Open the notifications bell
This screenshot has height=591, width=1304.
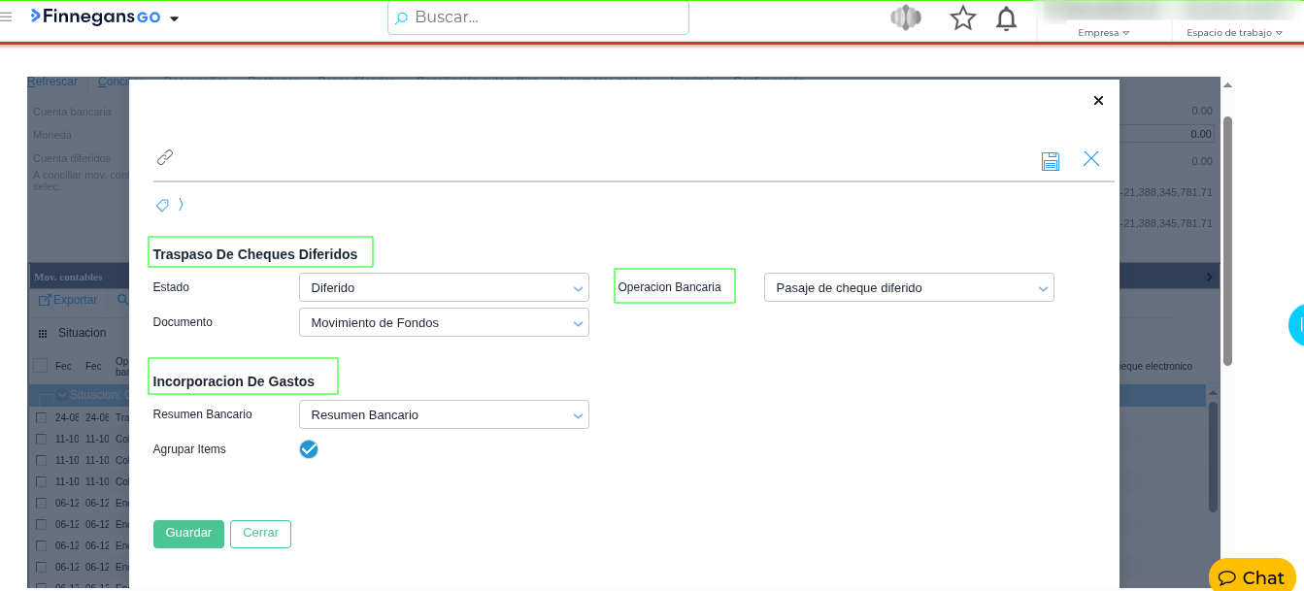tap(1007, 18)
